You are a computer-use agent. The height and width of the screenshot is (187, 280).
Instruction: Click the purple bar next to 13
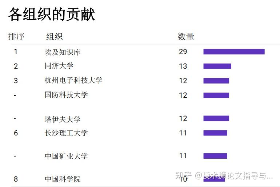[x=217, y=66]
